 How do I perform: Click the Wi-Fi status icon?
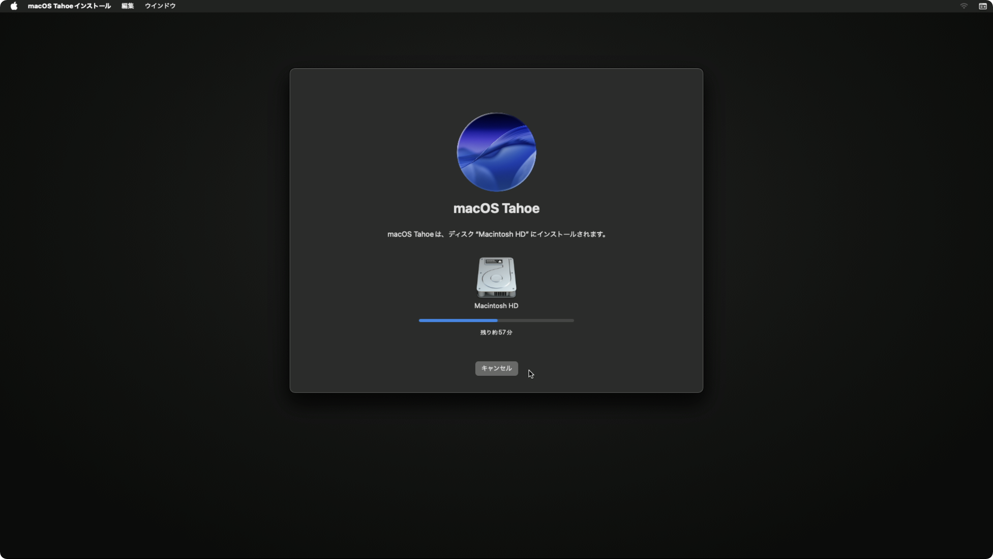964,6
